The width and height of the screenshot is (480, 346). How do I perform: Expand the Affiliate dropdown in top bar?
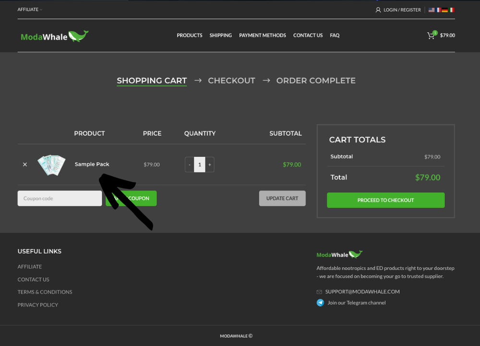pos(30,10)
